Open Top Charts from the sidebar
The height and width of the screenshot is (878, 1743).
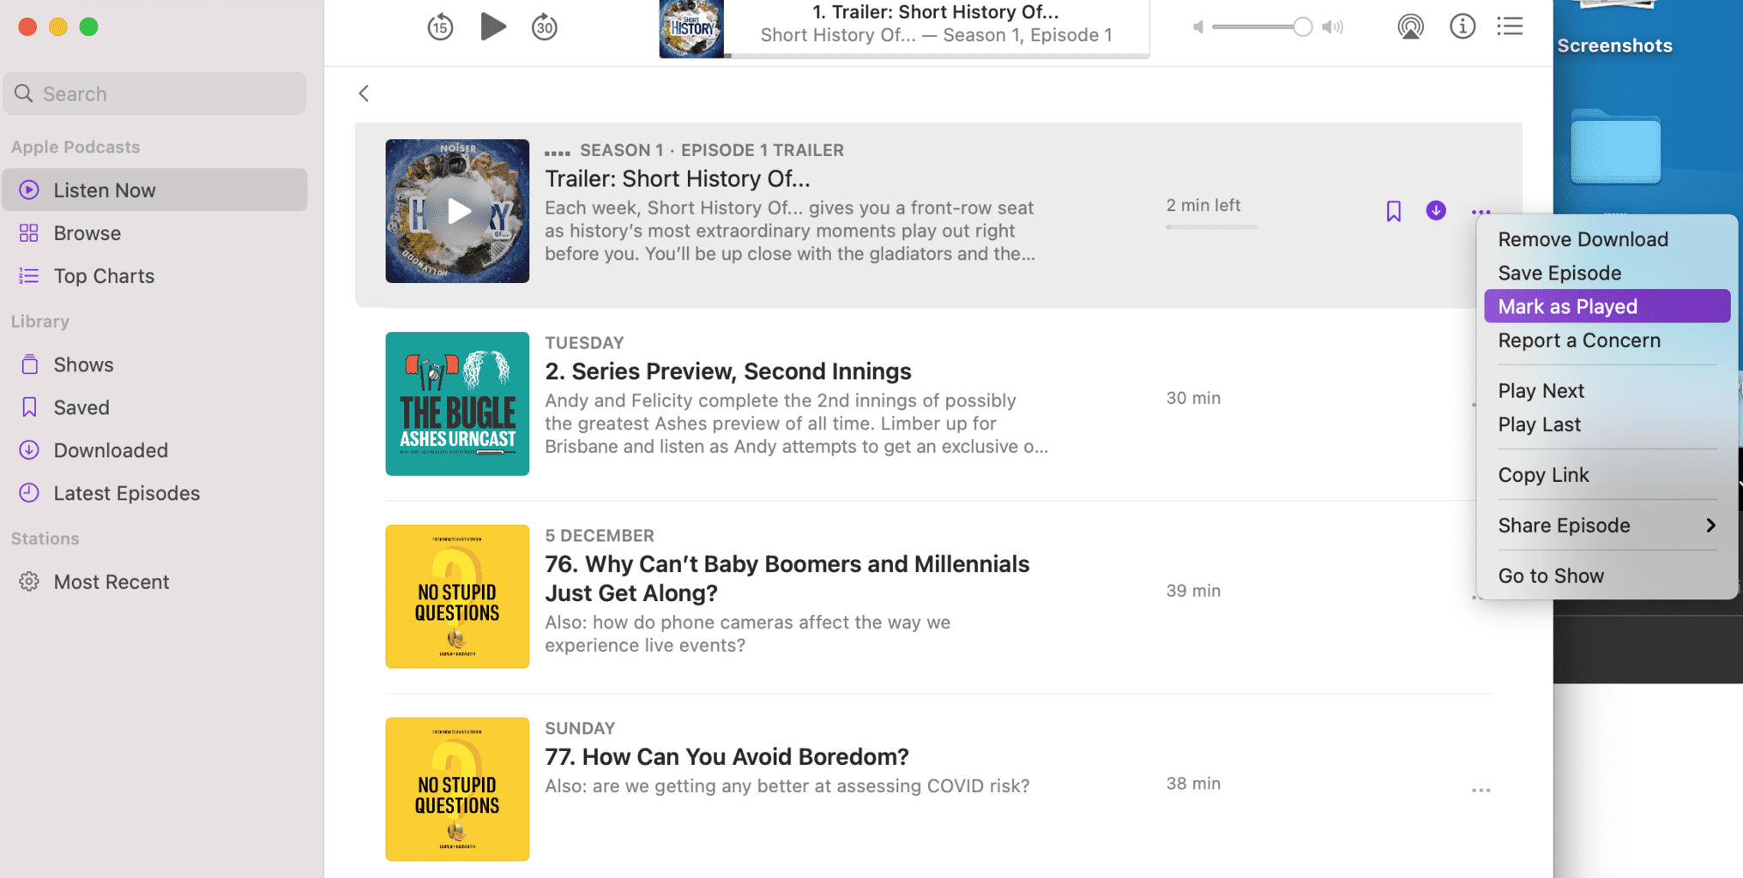click(x=104, y=275)
